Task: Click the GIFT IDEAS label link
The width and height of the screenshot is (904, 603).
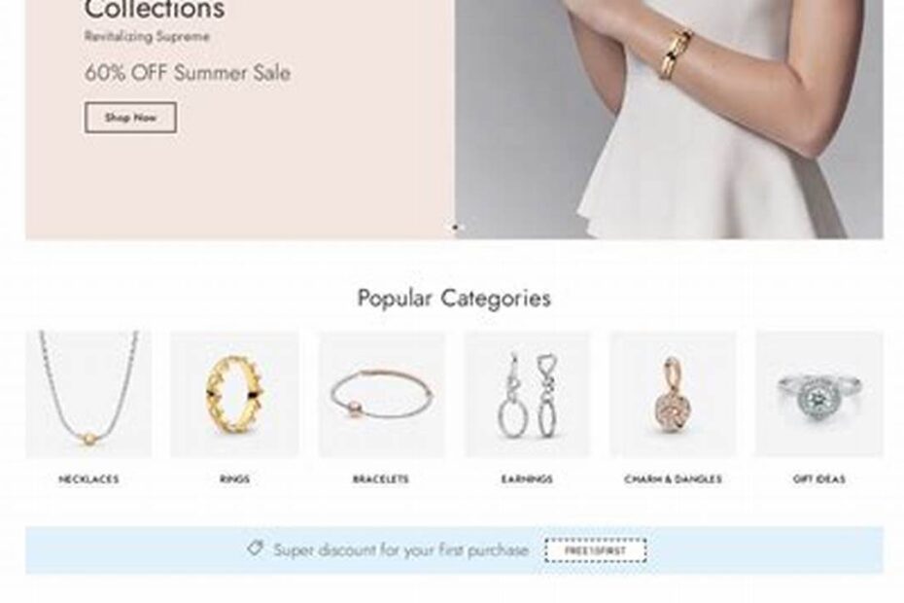Action: point(819,479)
